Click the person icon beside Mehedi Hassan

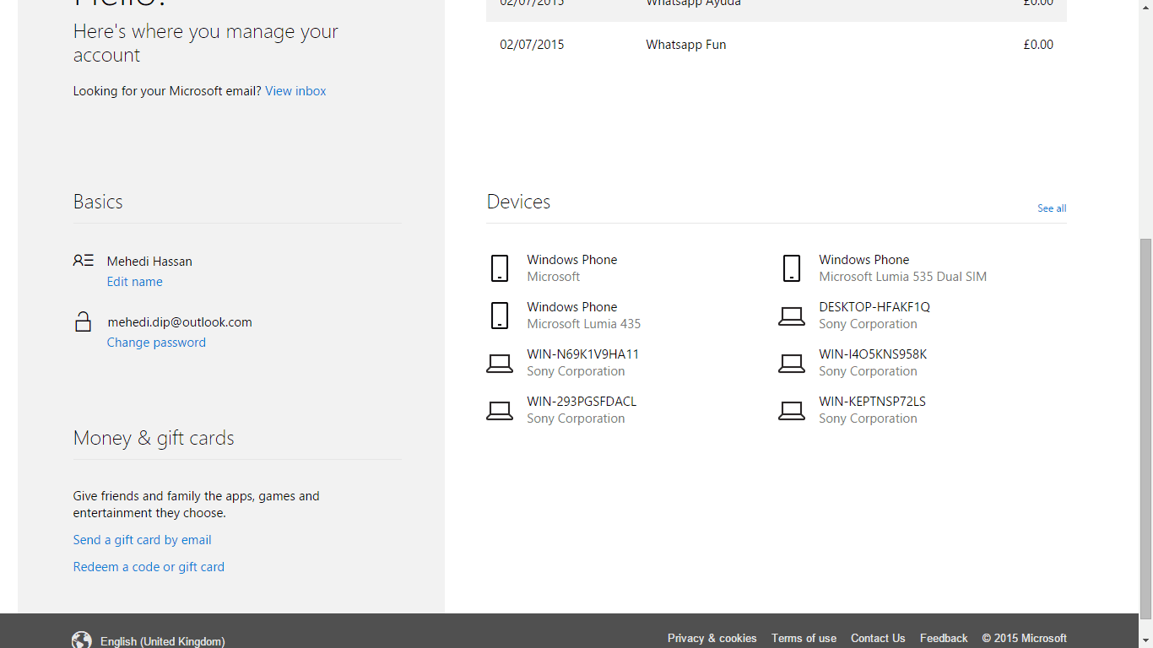(x=83, y=261)
